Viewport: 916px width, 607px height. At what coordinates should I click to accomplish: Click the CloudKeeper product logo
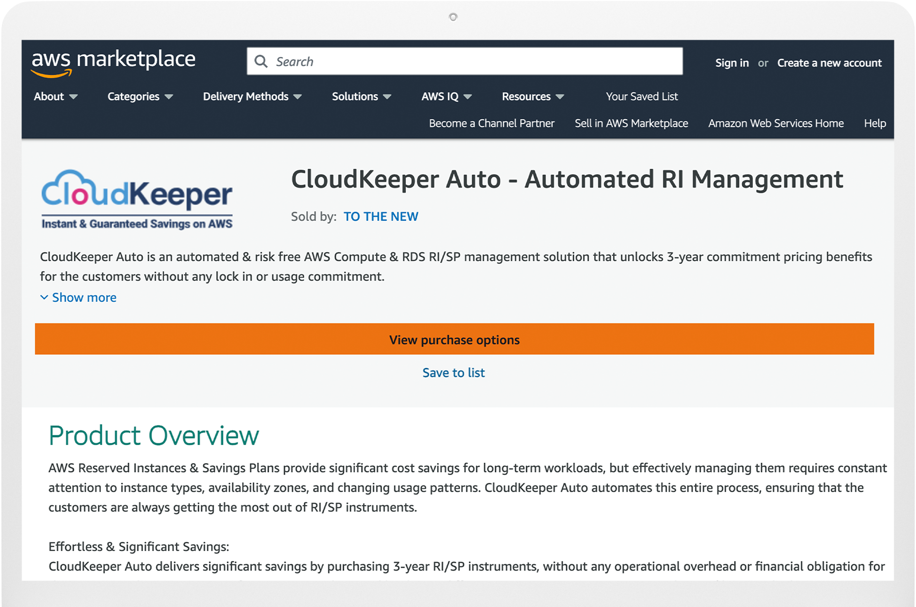pyautogui.click(x=137, y=200)
